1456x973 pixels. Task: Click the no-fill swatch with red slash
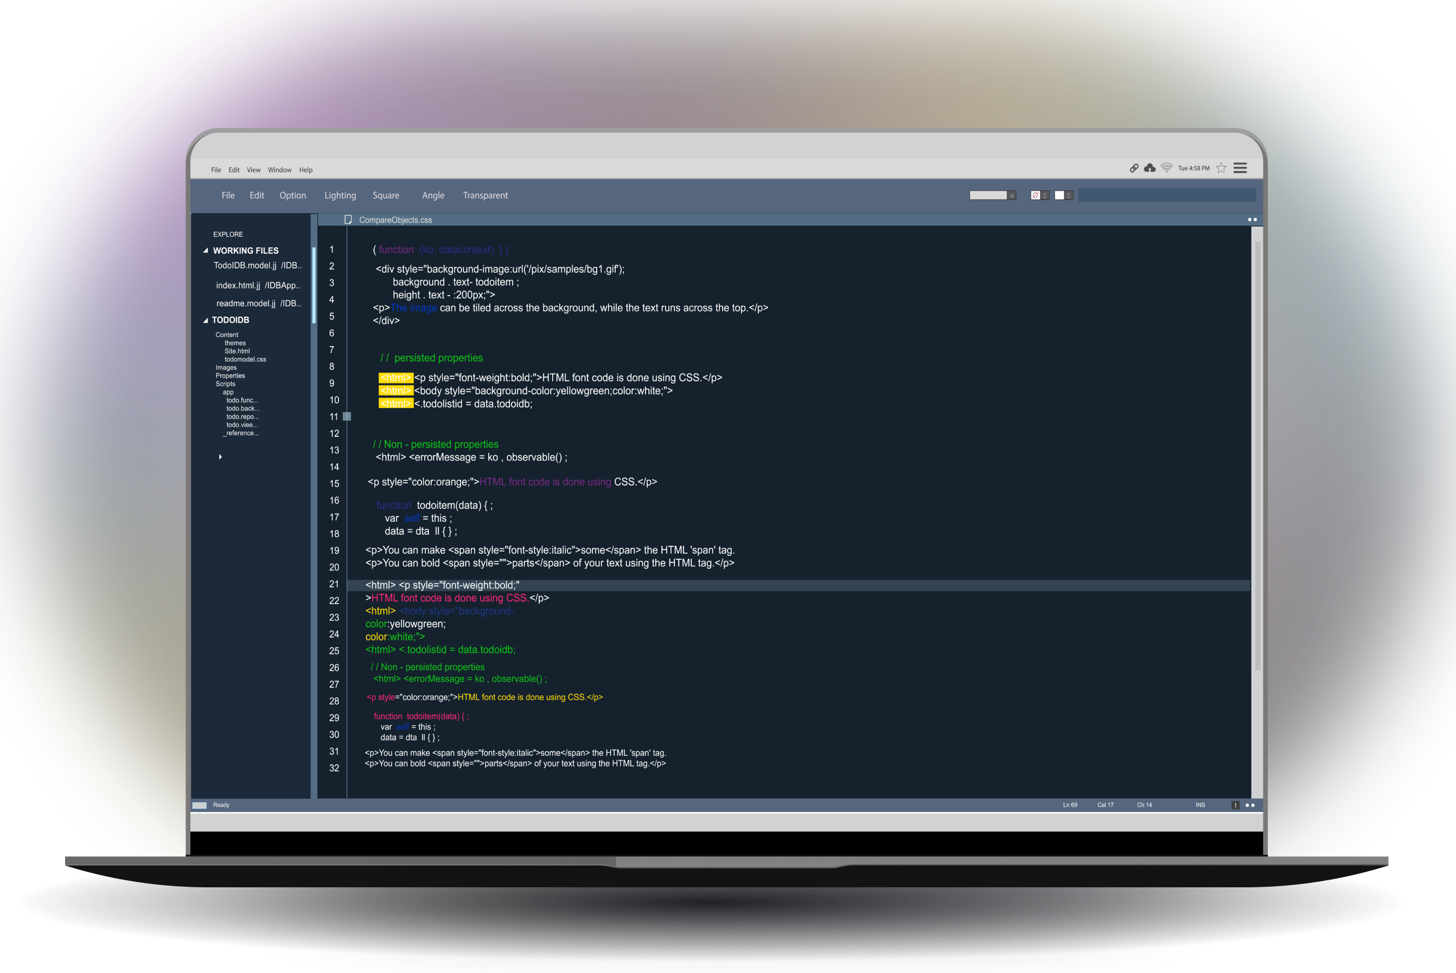point(1034,195)
